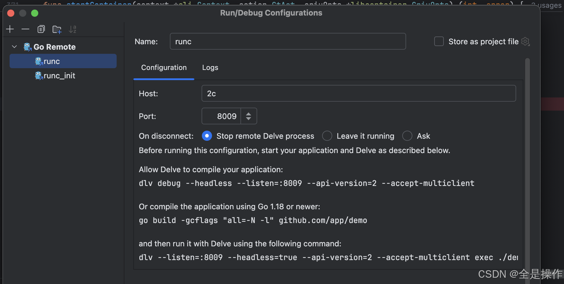
Task: Select the runc_init configuration
Action: tap(59, 76)
